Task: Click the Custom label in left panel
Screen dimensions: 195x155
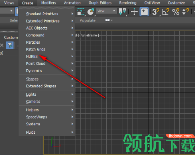Action: click(11, 37)
